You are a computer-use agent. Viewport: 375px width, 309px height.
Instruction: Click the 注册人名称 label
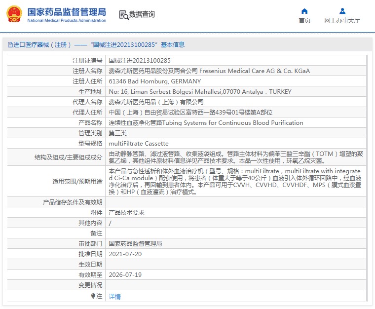click(87, 71)
